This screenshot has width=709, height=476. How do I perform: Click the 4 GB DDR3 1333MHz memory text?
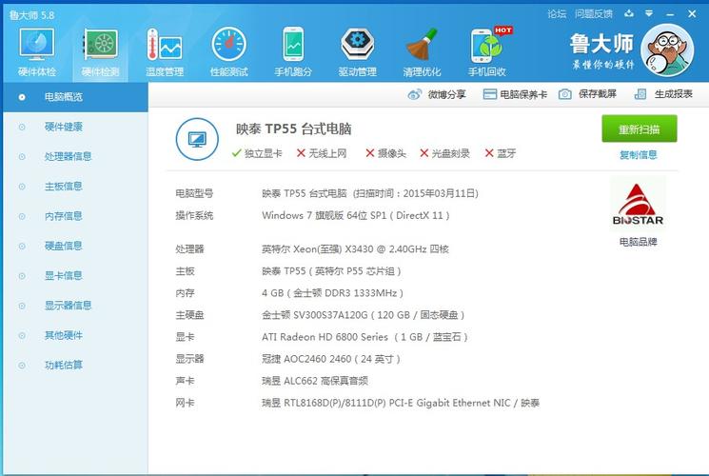click(332, 293)
